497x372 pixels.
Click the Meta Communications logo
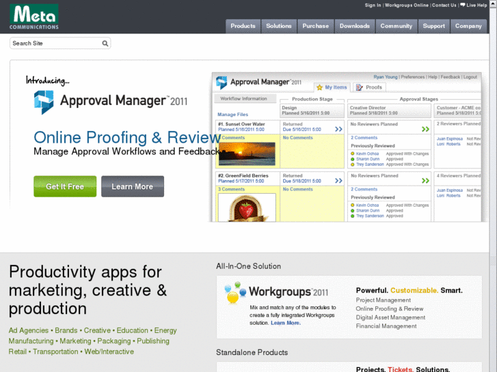[33, 17]
